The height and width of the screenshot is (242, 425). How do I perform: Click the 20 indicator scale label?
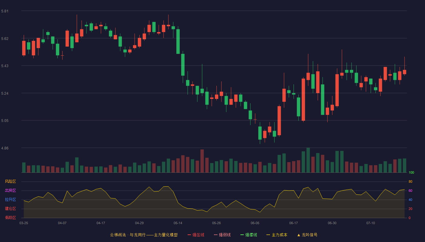pos(410,209)
